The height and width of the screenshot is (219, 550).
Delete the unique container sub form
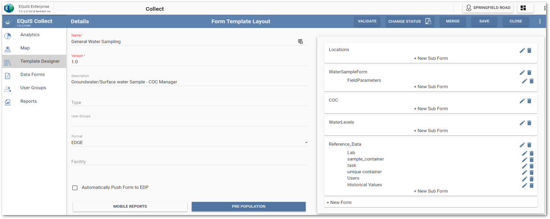531,172
